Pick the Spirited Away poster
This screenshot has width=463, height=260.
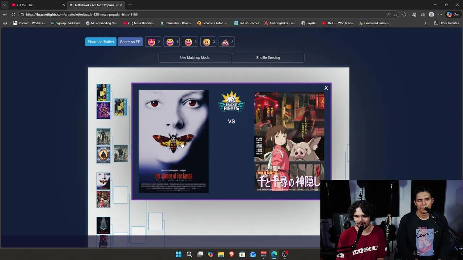click(x=289, y=141)
